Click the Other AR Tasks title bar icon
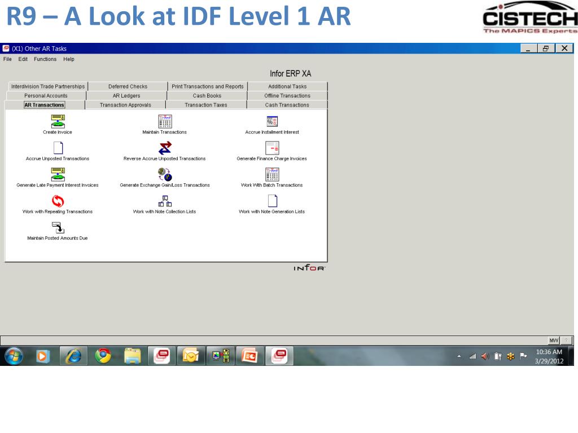 point(6,48)
